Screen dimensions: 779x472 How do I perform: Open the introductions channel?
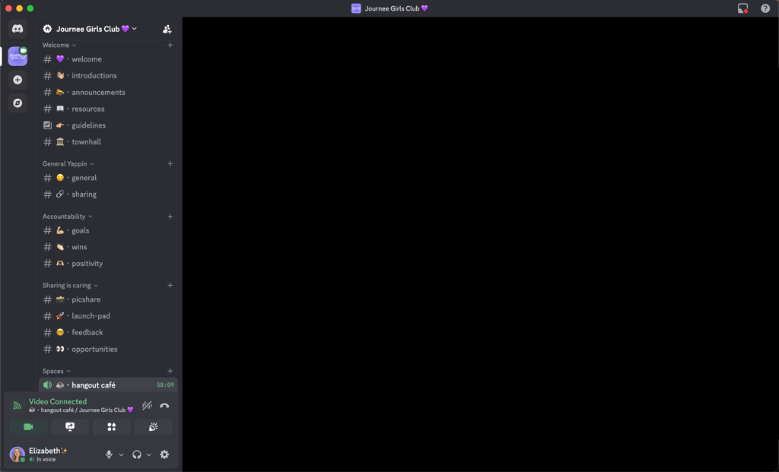pos(108,75)
